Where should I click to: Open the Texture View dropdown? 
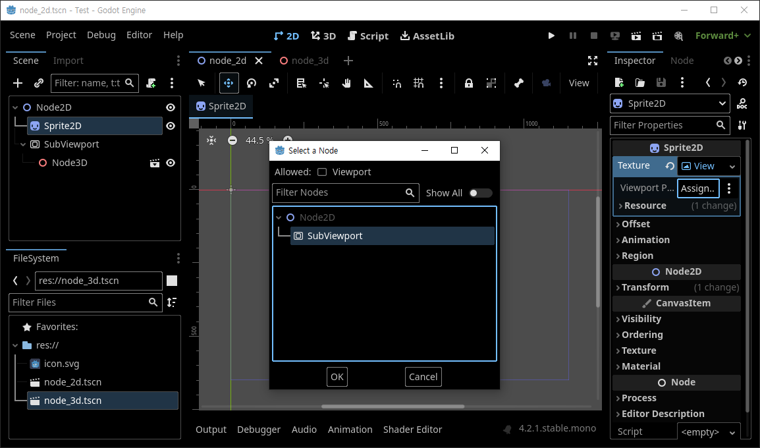pos(709,166)
